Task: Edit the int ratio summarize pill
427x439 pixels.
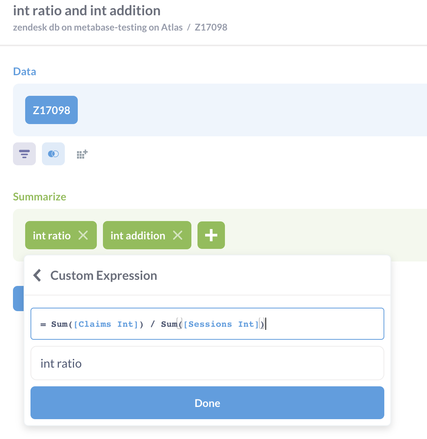Action: pos(51,235)
